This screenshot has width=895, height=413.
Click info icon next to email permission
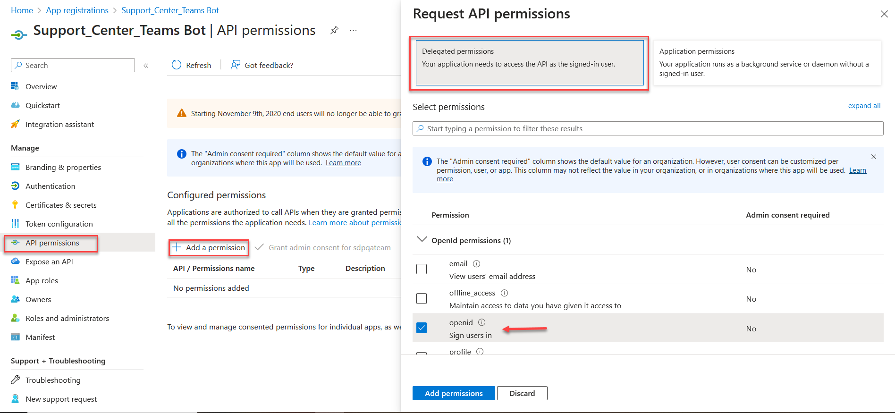(x=477, y=264)
